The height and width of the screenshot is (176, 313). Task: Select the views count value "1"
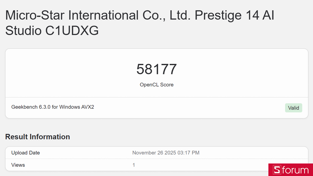(134, 165)
